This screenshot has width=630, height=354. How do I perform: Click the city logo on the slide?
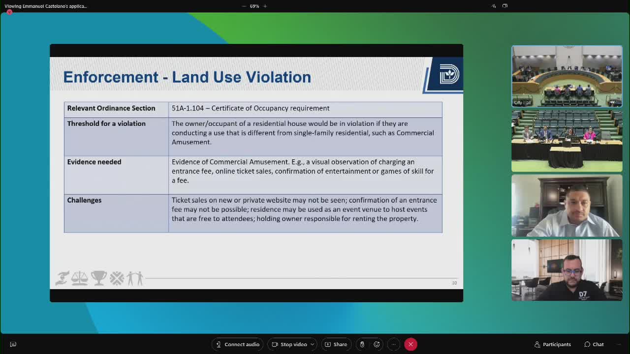coord(448,75)
